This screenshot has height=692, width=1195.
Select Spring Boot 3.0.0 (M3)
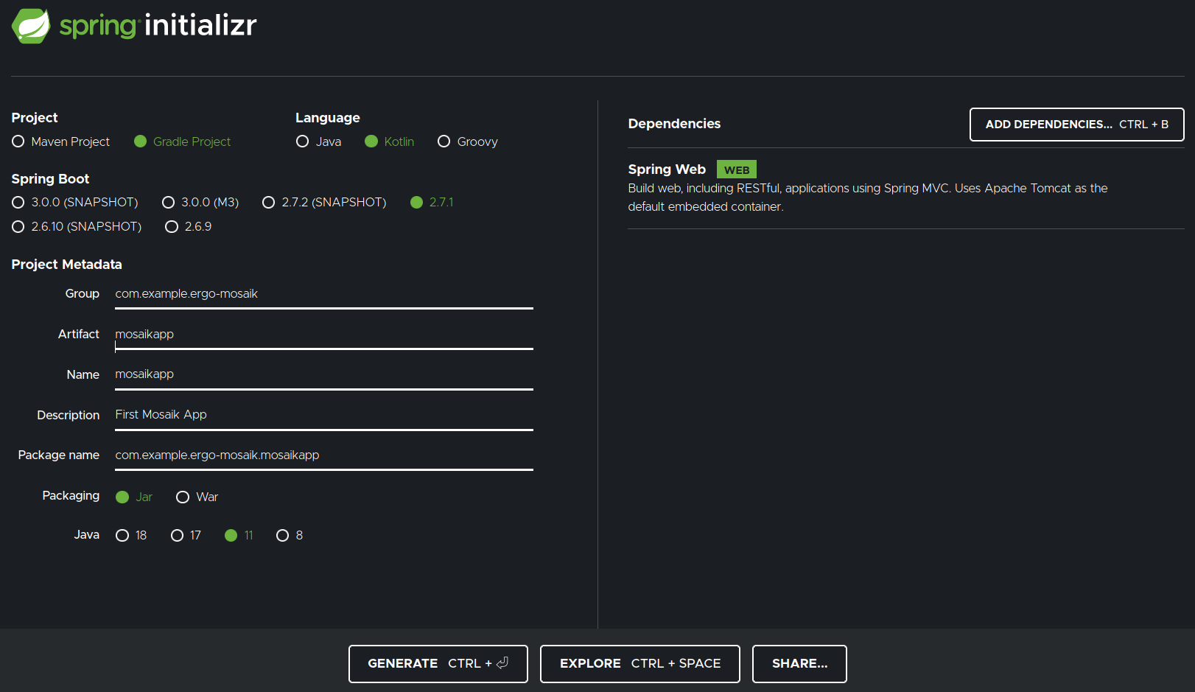point(169,202)
